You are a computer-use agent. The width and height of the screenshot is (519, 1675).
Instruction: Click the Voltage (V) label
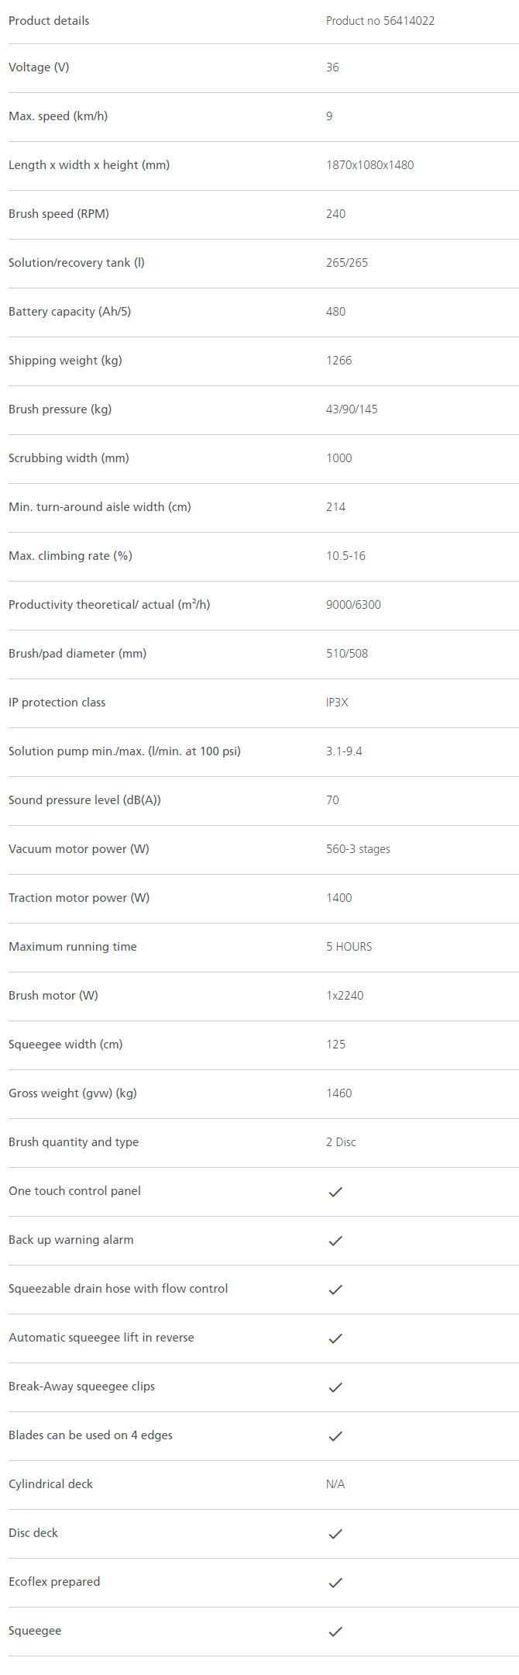(x=39, y=67)
